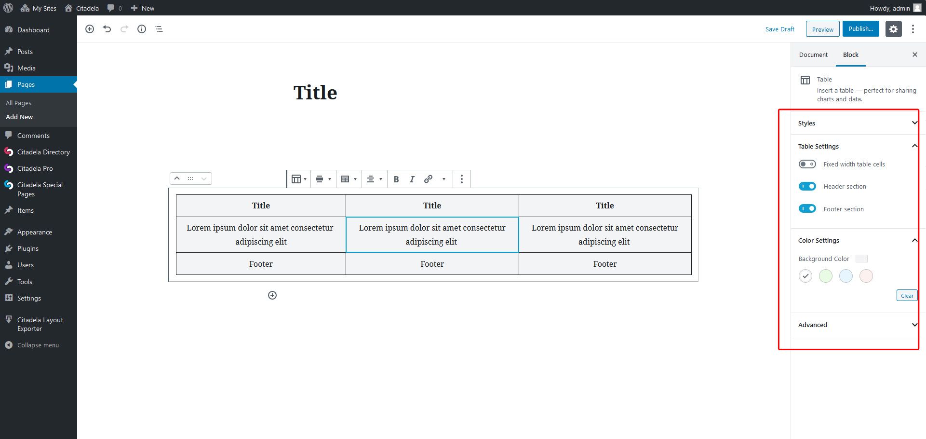Toggle italic formatting in the table toolbar
The height and width of the screenshot is (439, 926).
[x=412, y=179]
